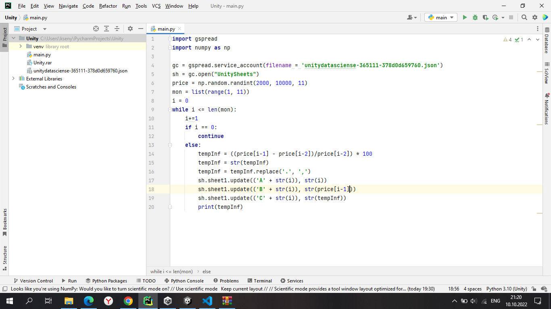Image resolution: width=551 pixels, height=309 pixels.
Task: Open the main git branch dropdown
Action: point(440,17)
